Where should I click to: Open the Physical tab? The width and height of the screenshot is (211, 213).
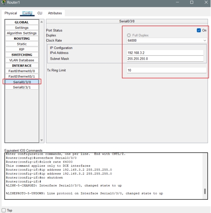pos(11,13)
